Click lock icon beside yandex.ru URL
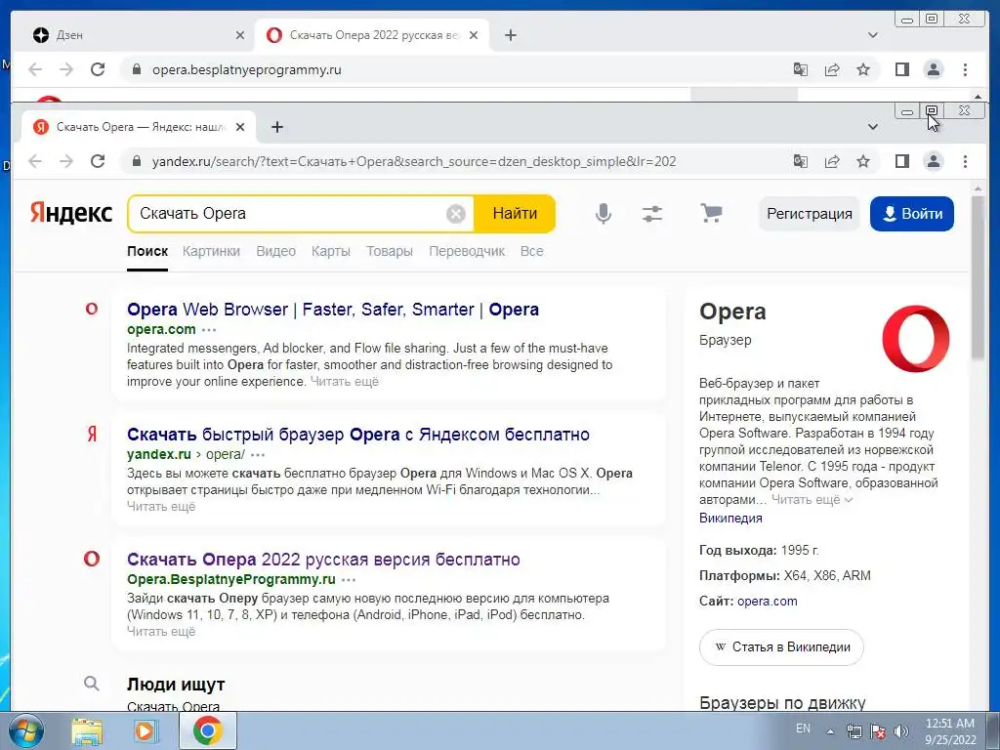 [136, 161]
